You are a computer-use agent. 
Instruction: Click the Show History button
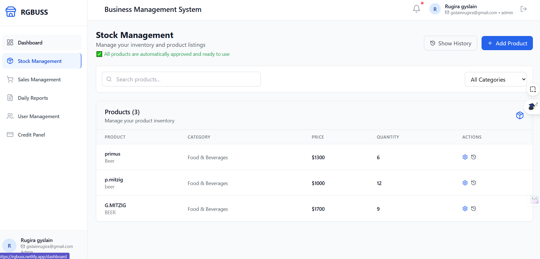450,43
